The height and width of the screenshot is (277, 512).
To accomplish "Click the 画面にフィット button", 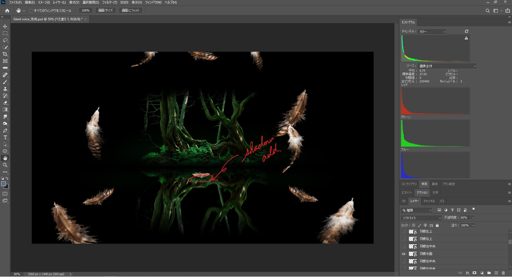I will [131, 10].
